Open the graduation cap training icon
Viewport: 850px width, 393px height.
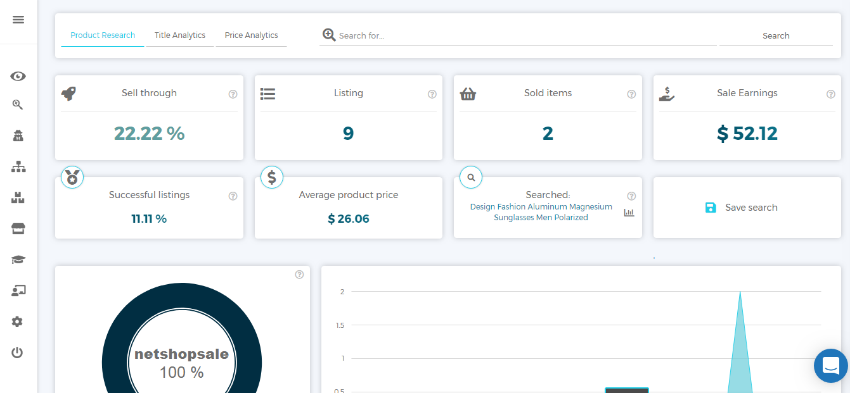tap(18, 260)
